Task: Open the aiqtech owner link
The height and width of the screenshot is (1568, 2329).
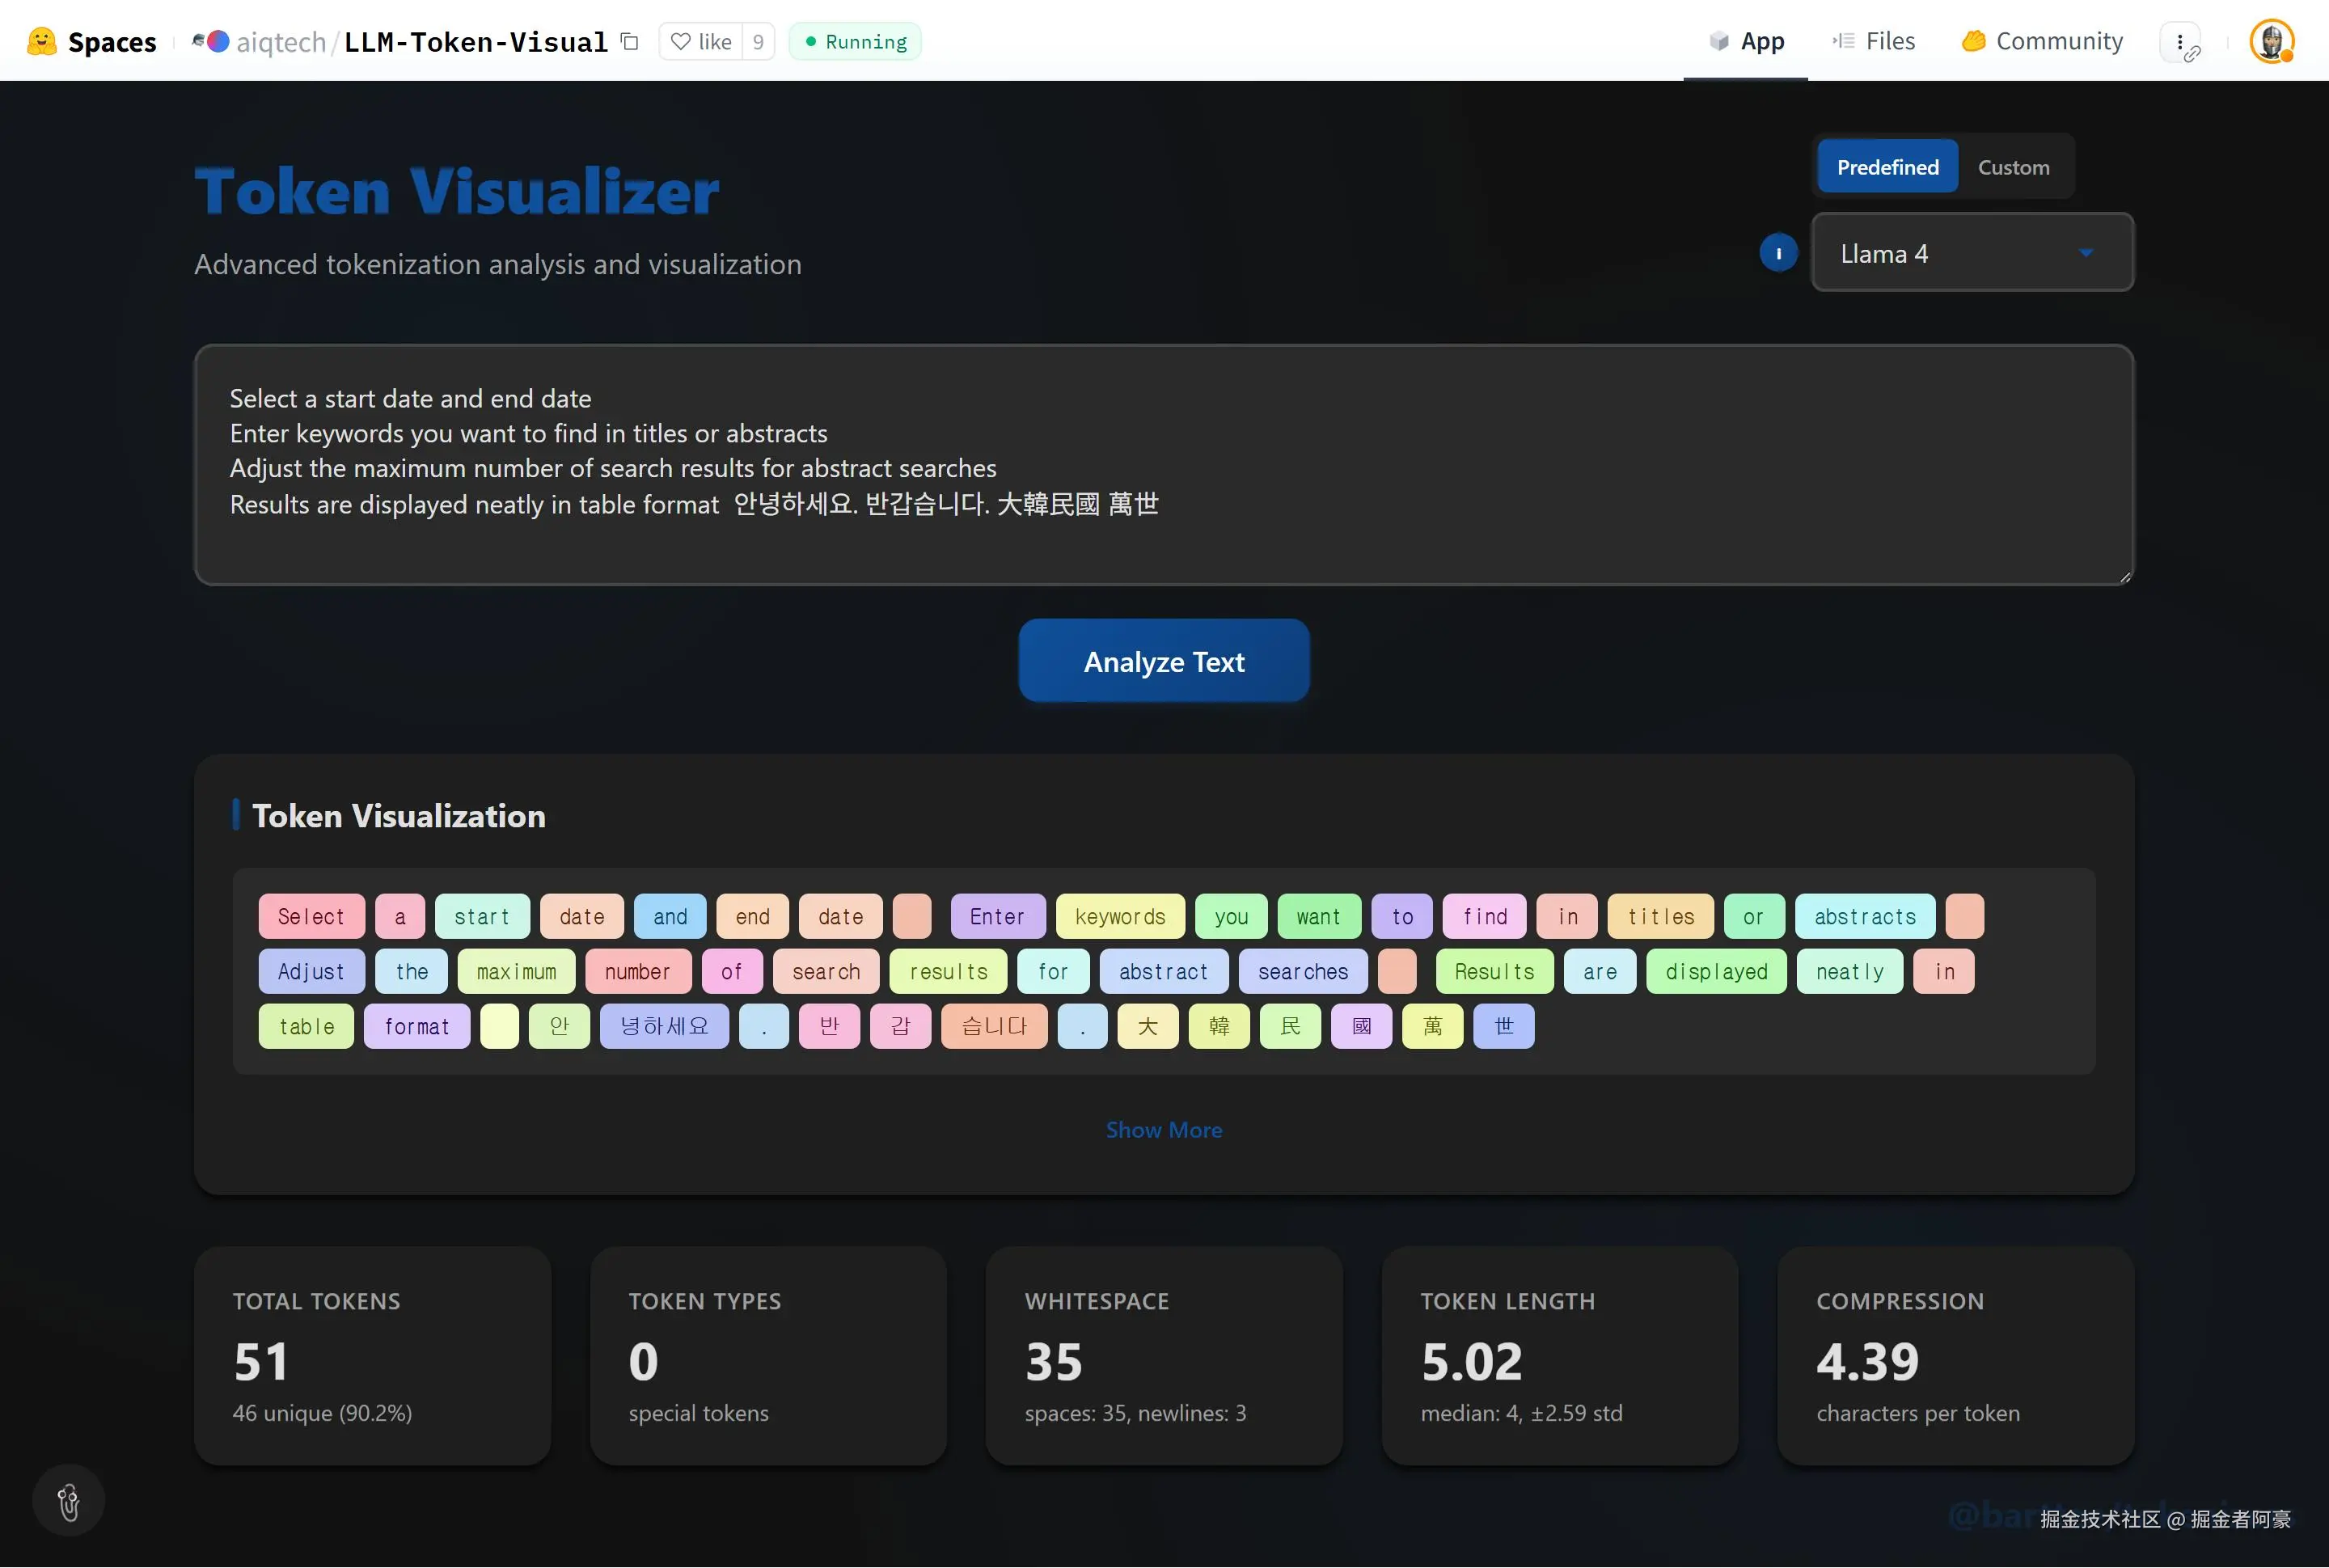Action: pos(281,42)
